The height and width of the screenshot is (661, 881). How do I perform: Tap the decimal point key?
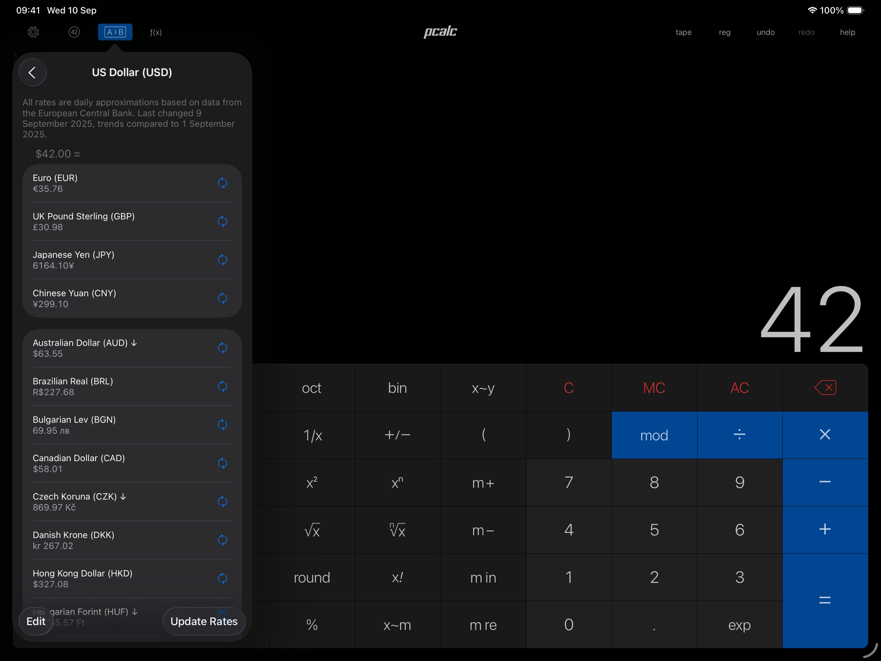[x=654, y=625]
